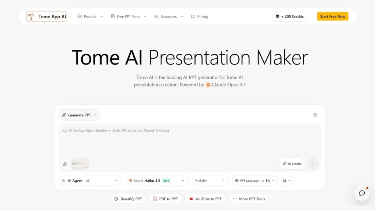Click the Free PPT Tools chevron arrow
The width and height of the screenshot is (375, 211).
(x=145, y=16)
